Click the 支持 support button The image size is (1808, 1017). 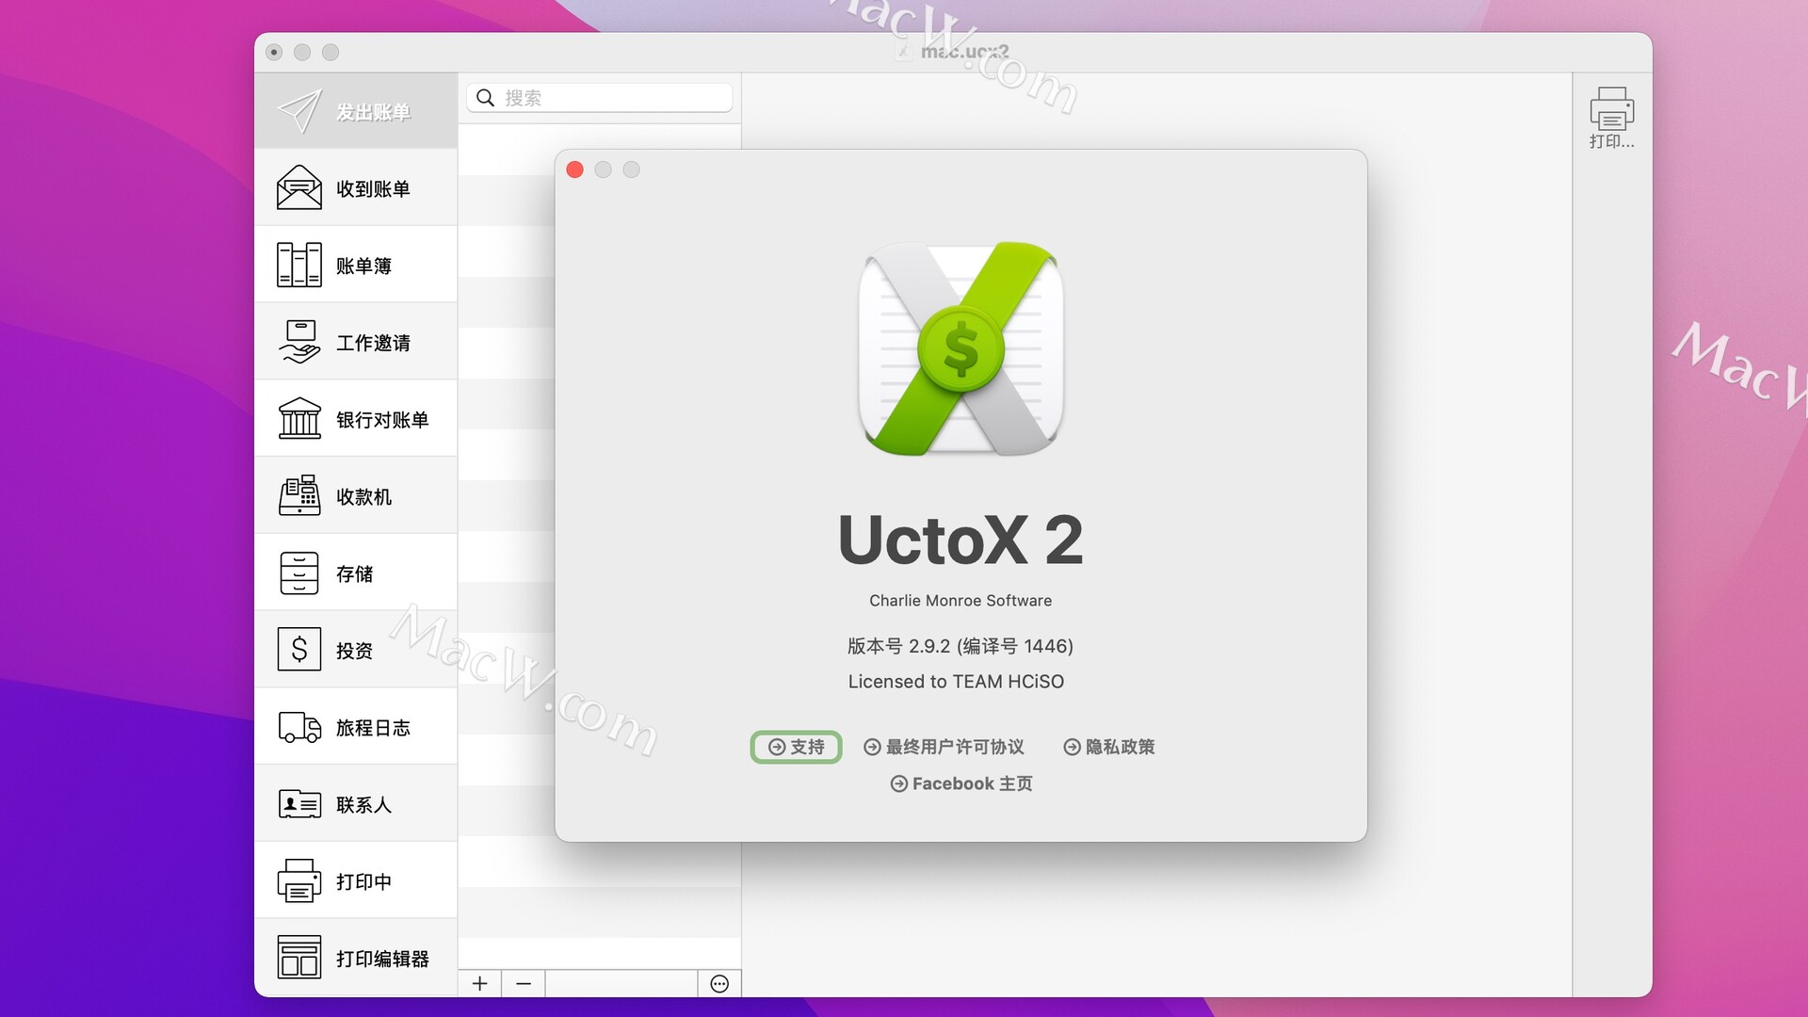pyautogui.click(x=796, y=747)
